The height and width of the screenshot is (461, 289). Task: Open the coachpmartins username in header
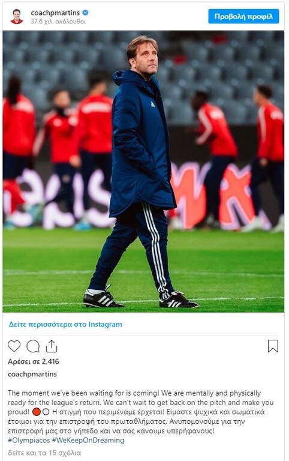click(55, 13)
